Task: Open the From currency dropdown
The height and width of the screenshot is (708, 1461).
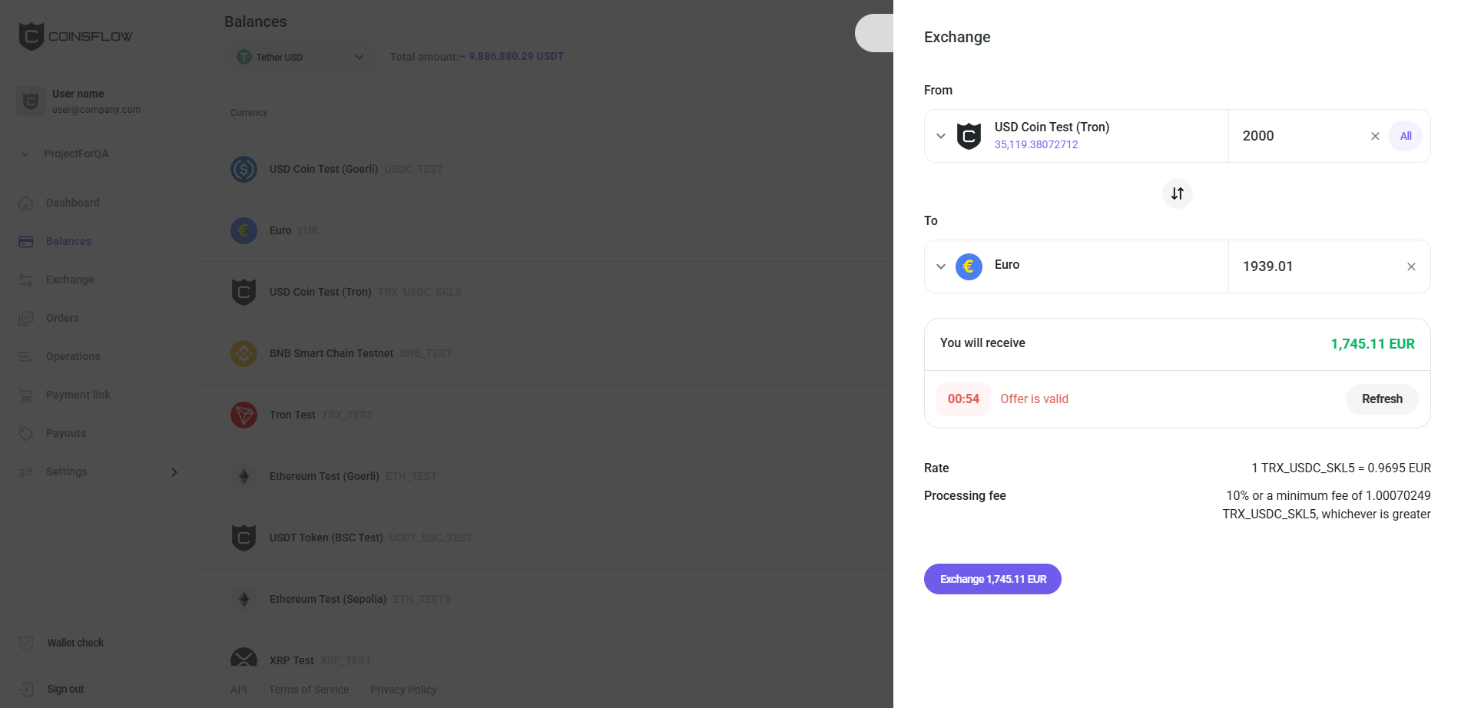Action: tap(941, 136)
